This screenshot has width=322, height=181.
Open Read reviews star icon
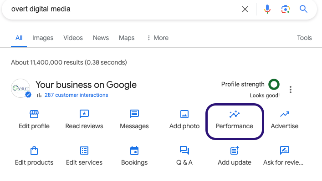84,114
